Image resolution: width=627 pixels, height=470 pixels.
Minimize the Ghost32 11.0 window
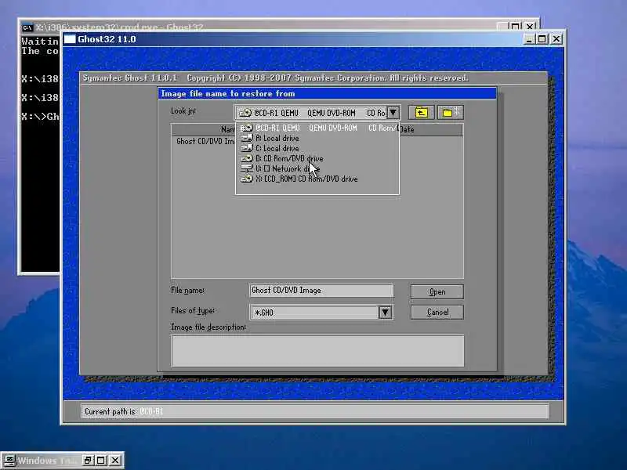click(528, 38)
